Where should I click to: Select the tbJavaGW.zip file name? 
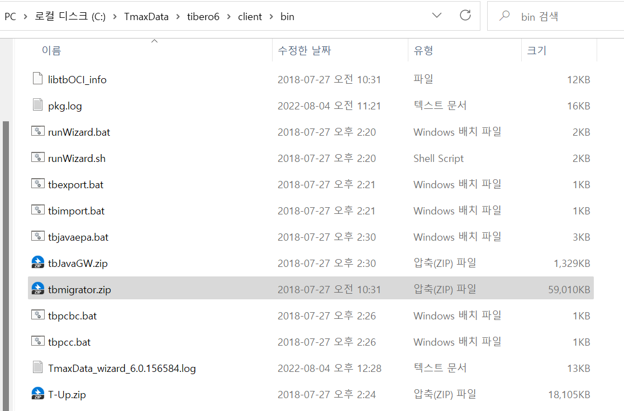tap(78, 264)
